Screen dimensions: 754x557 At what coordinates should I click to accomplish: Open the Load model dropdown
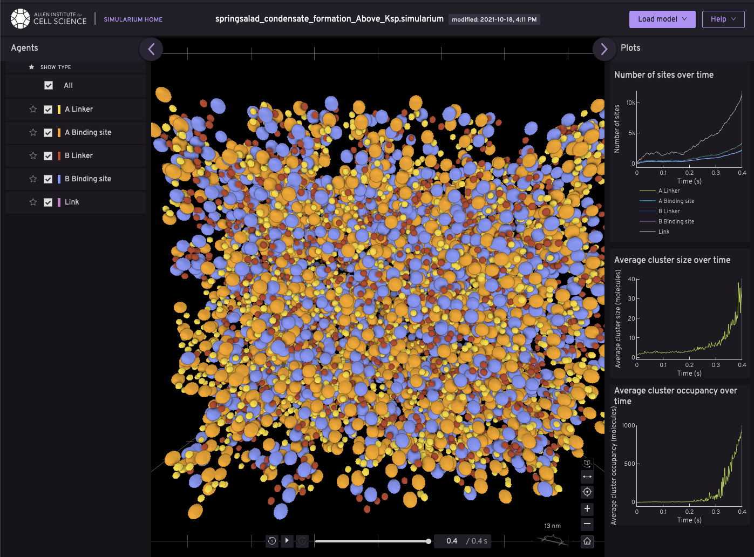coord(662,19)
